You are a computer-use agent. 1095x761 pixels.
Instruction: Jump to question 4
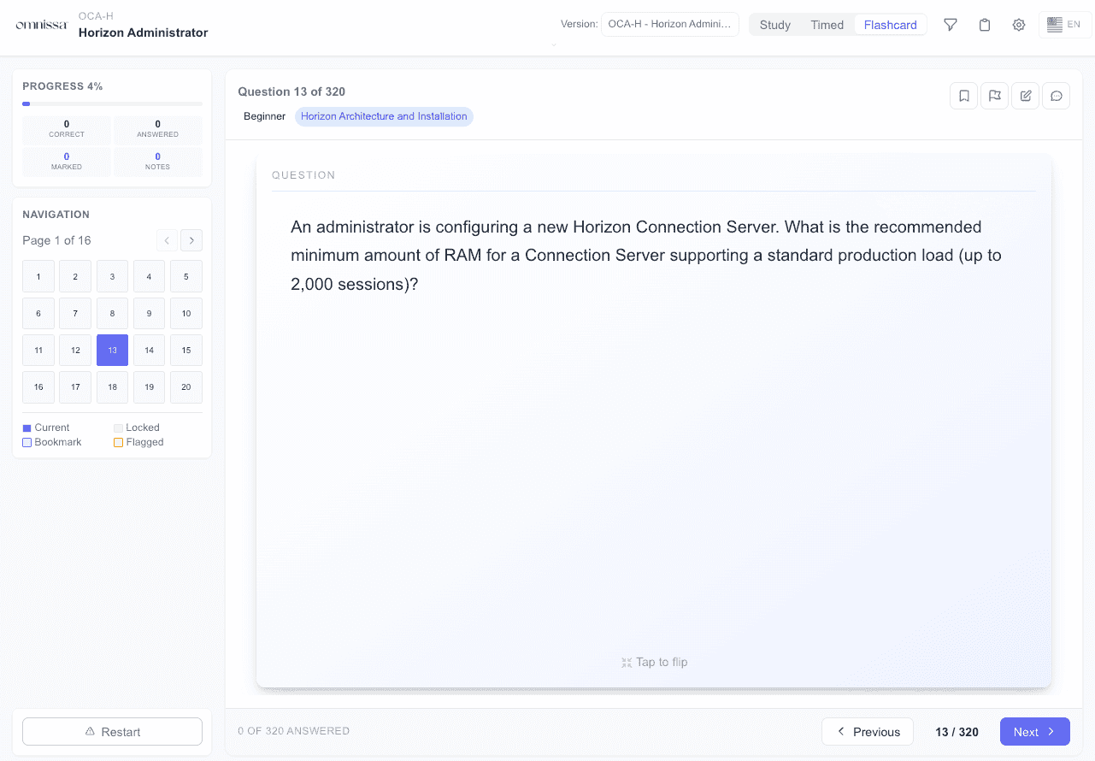(x=150, y=276)
